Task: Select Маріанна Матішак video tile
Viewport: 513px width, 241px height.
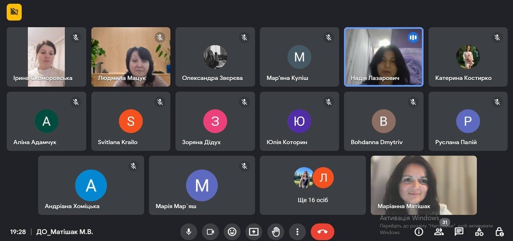Action: point(423,185)
